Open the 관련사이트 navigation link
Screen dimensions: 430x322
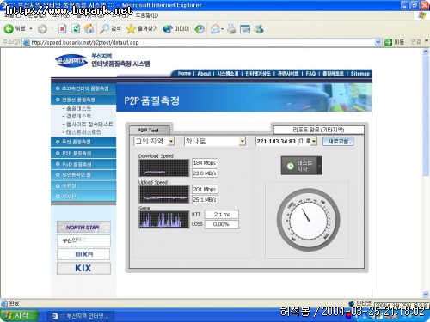point(288,74)
